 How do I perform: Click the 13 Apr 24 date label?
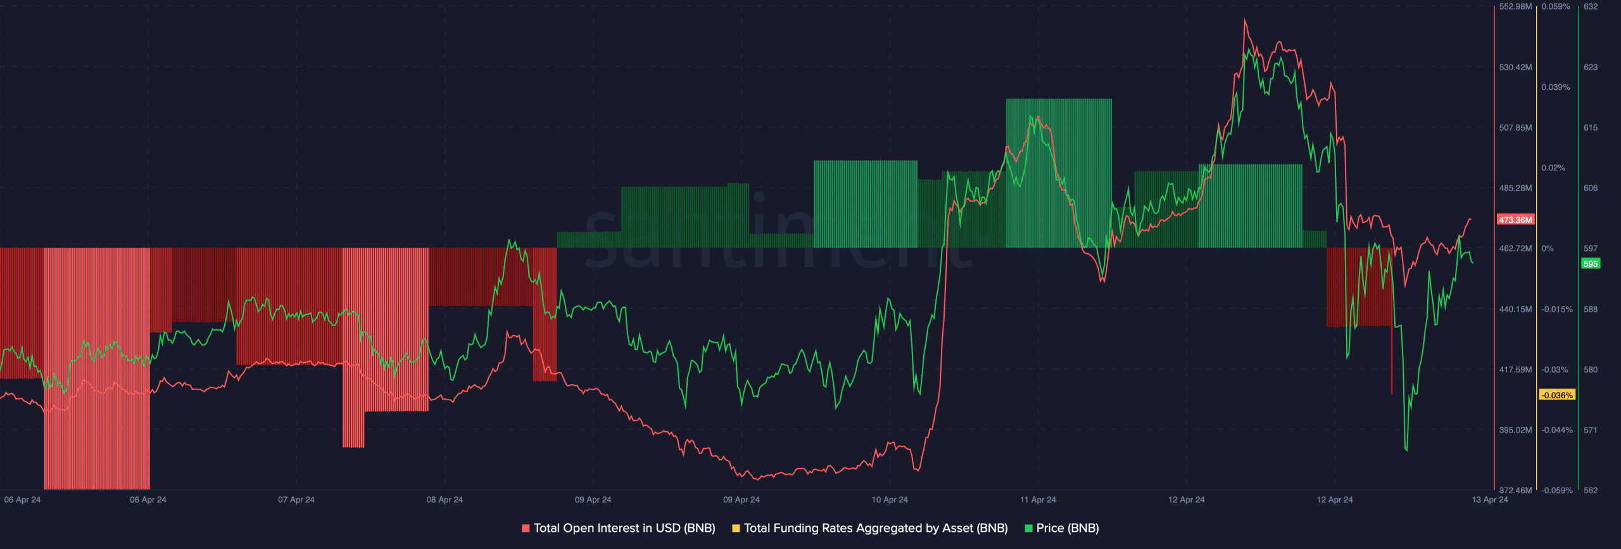(x=1489, y=500)
